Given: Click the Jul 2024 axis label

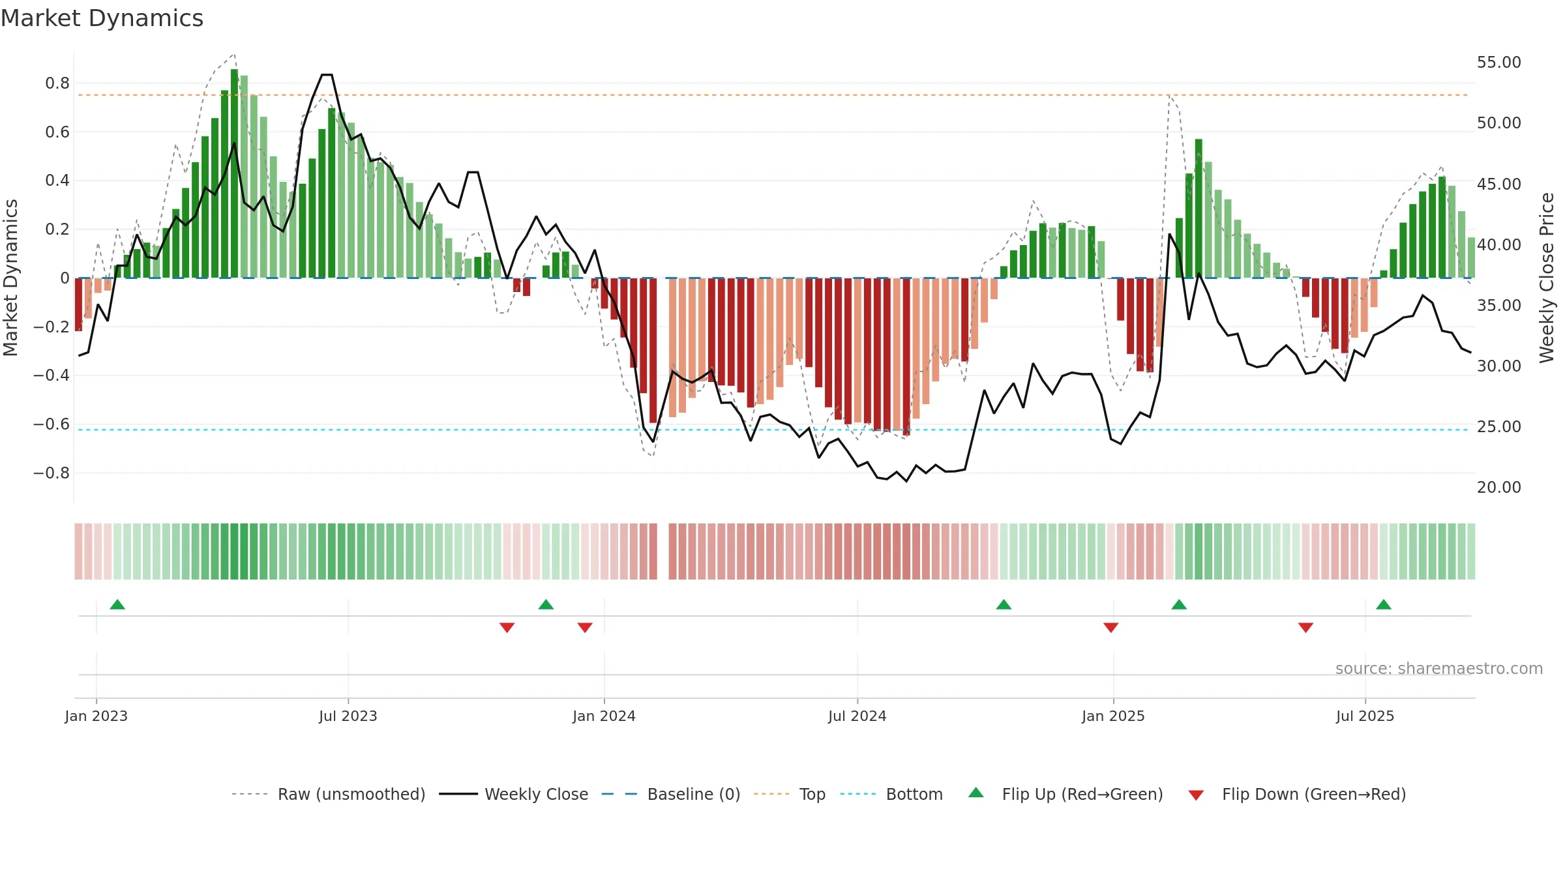Looking at the screenshot, I should [x=857, y=716].
